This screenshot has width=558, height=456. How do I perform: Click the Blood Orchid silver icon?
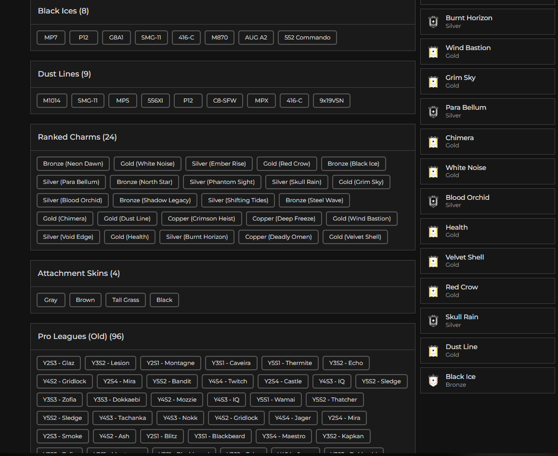coord(433,201)
